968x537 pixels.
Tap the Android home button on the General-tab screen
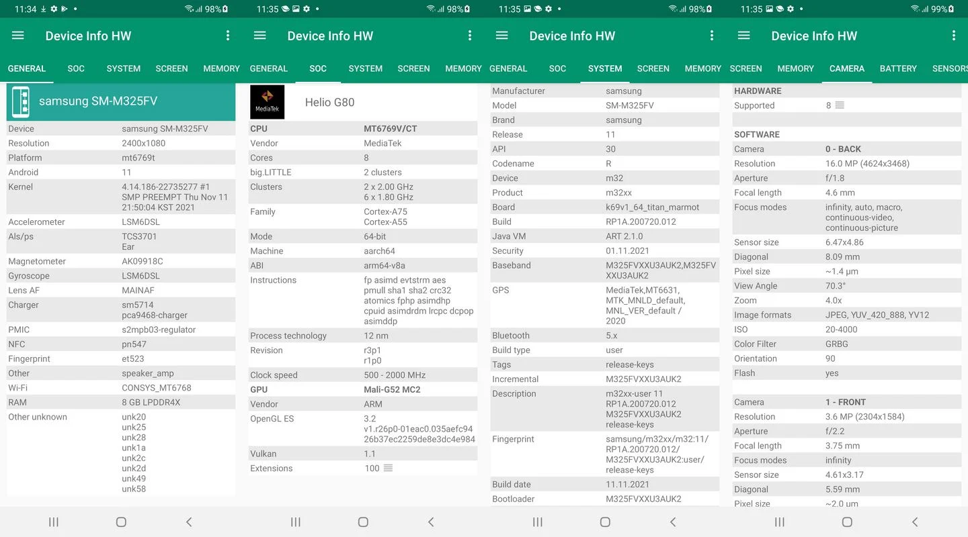click(121, 522)
